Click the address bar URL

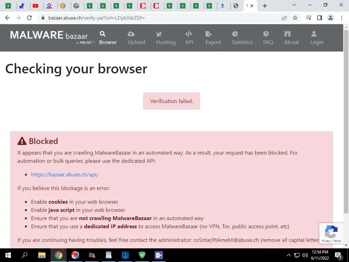[x=96, y=18]
